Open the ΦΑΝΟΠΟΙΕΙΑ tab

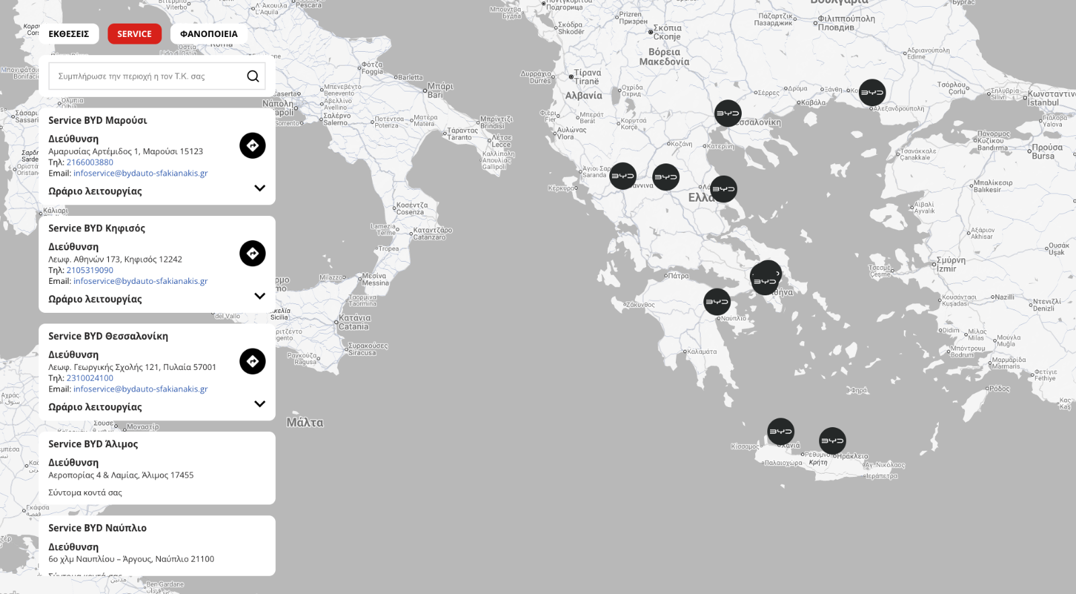click(x=208, y=34)
